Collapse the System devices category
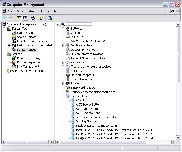Viewport: 182px width, 152px height. pos(63,96)
